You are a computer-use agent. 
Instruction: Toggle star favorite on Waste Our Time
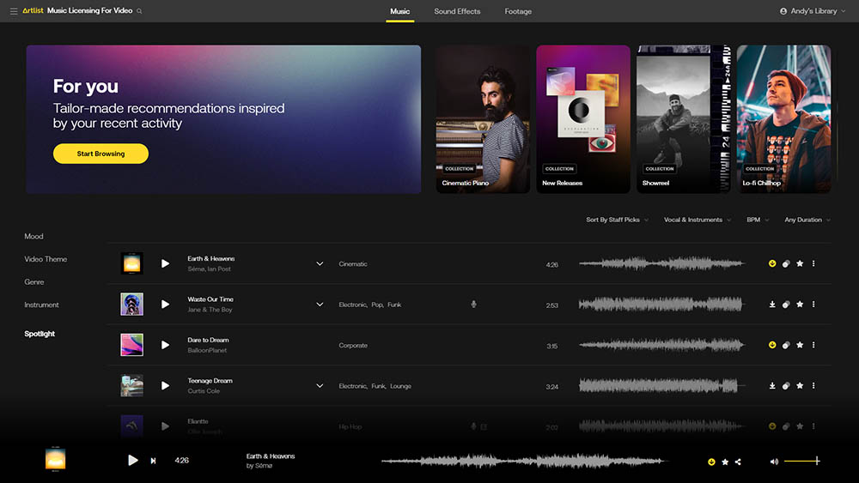tap(800, 305)
